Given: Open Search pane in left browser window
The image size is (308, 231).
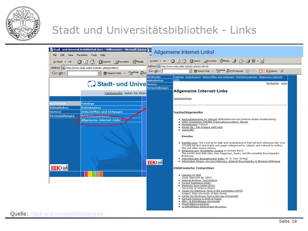Looking at the screenshot, I should tap(105, 62).
